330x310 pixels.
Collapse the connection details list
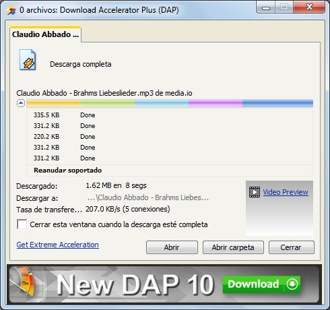tap(21, 103)
